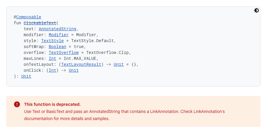Click the LinkAnnotation deprecation description text
The width and height of the screenshot is (267, 131).
click(124, 115)
